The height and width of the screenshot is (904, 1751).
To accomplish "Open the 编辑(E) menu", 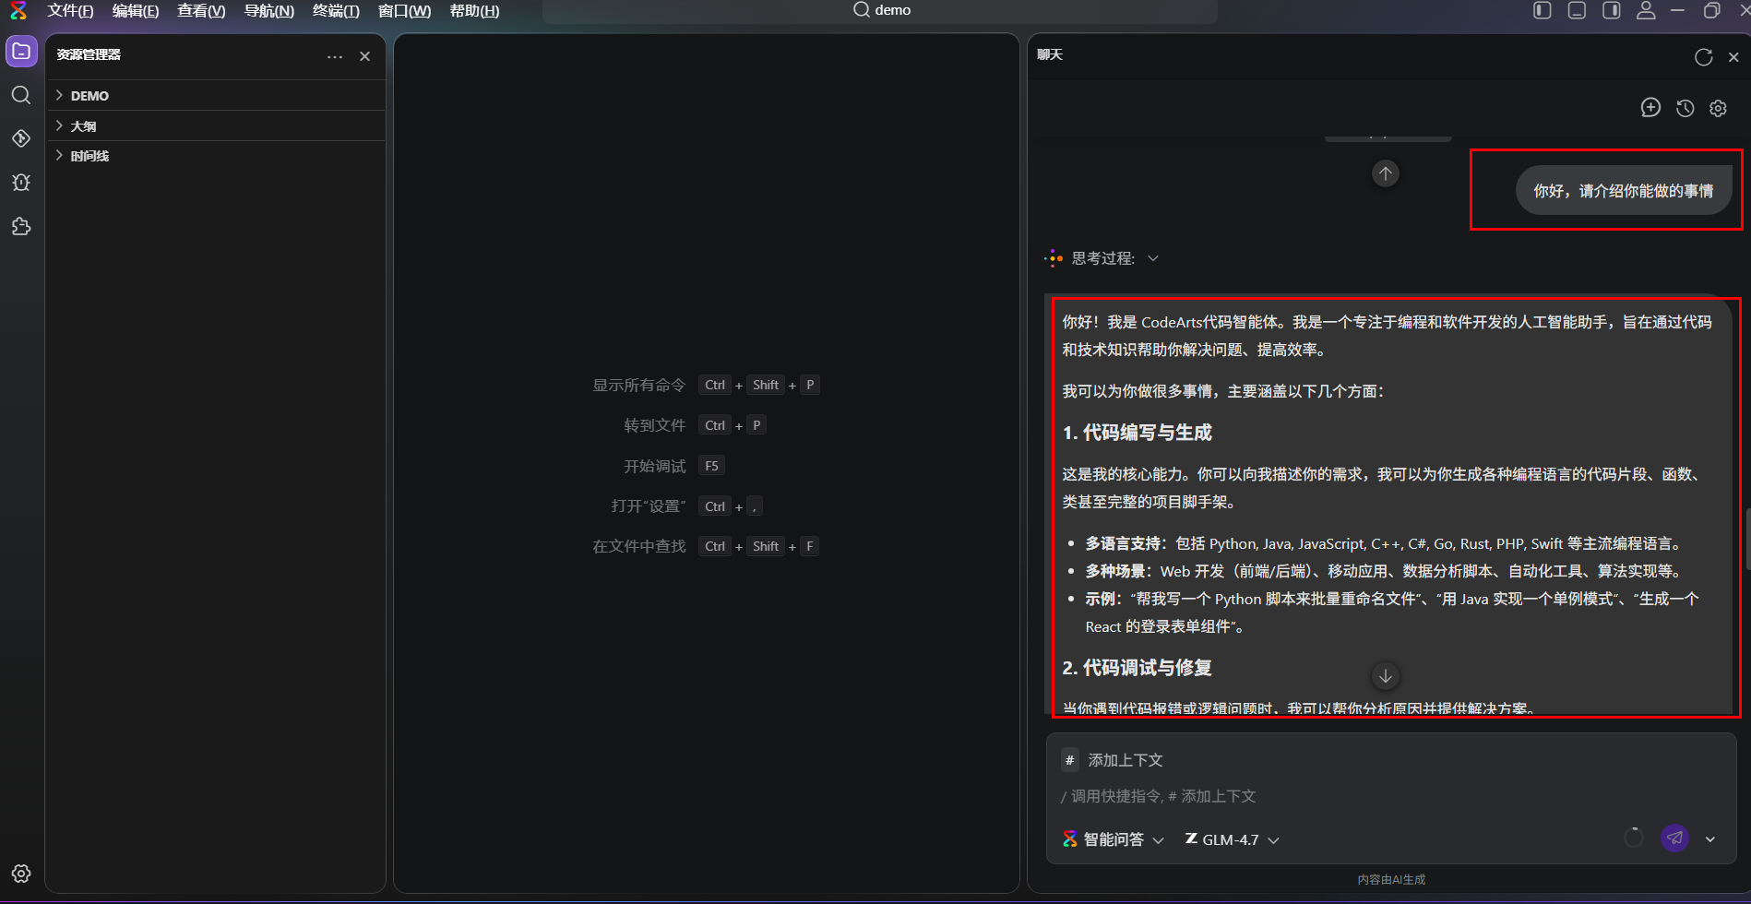I will [x=136, y=11].
